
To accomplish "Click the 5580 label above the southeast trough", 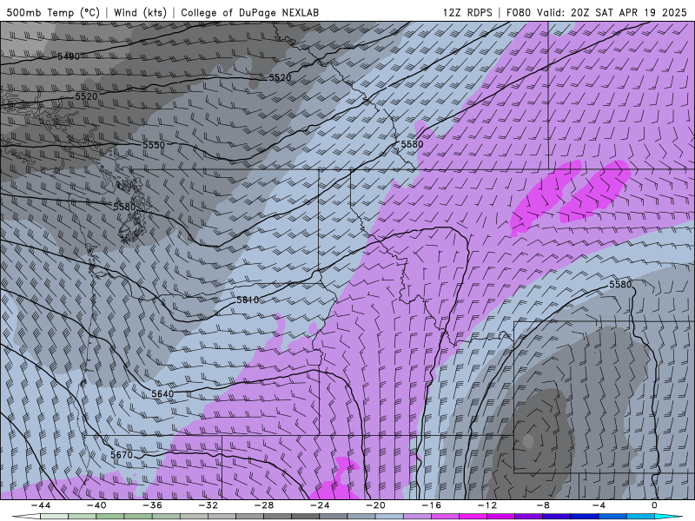I will 620,285.
